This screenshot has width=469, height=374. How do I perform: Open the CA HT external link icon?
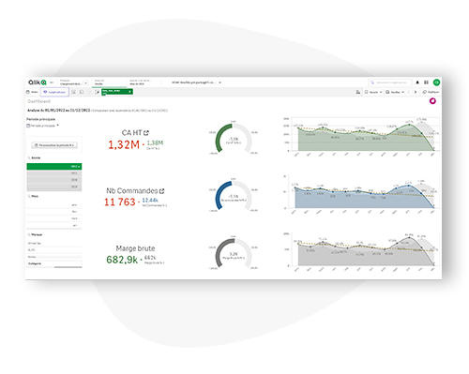click(146, 133)
